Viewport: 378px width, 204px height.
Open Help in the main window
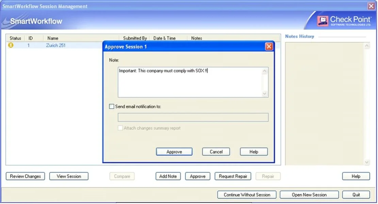(x=356, y=176)
